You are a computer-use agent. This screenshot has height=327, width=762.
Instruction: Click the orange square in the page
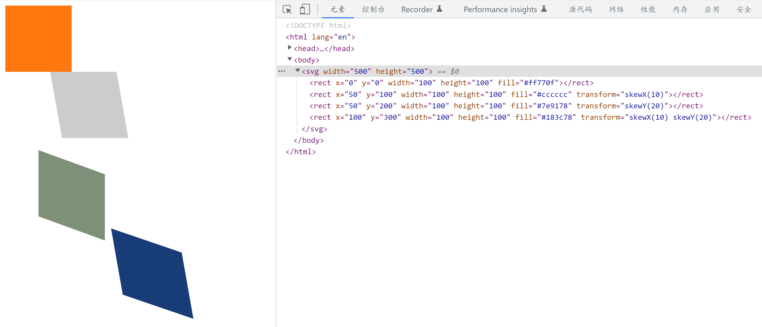point(38,39)
